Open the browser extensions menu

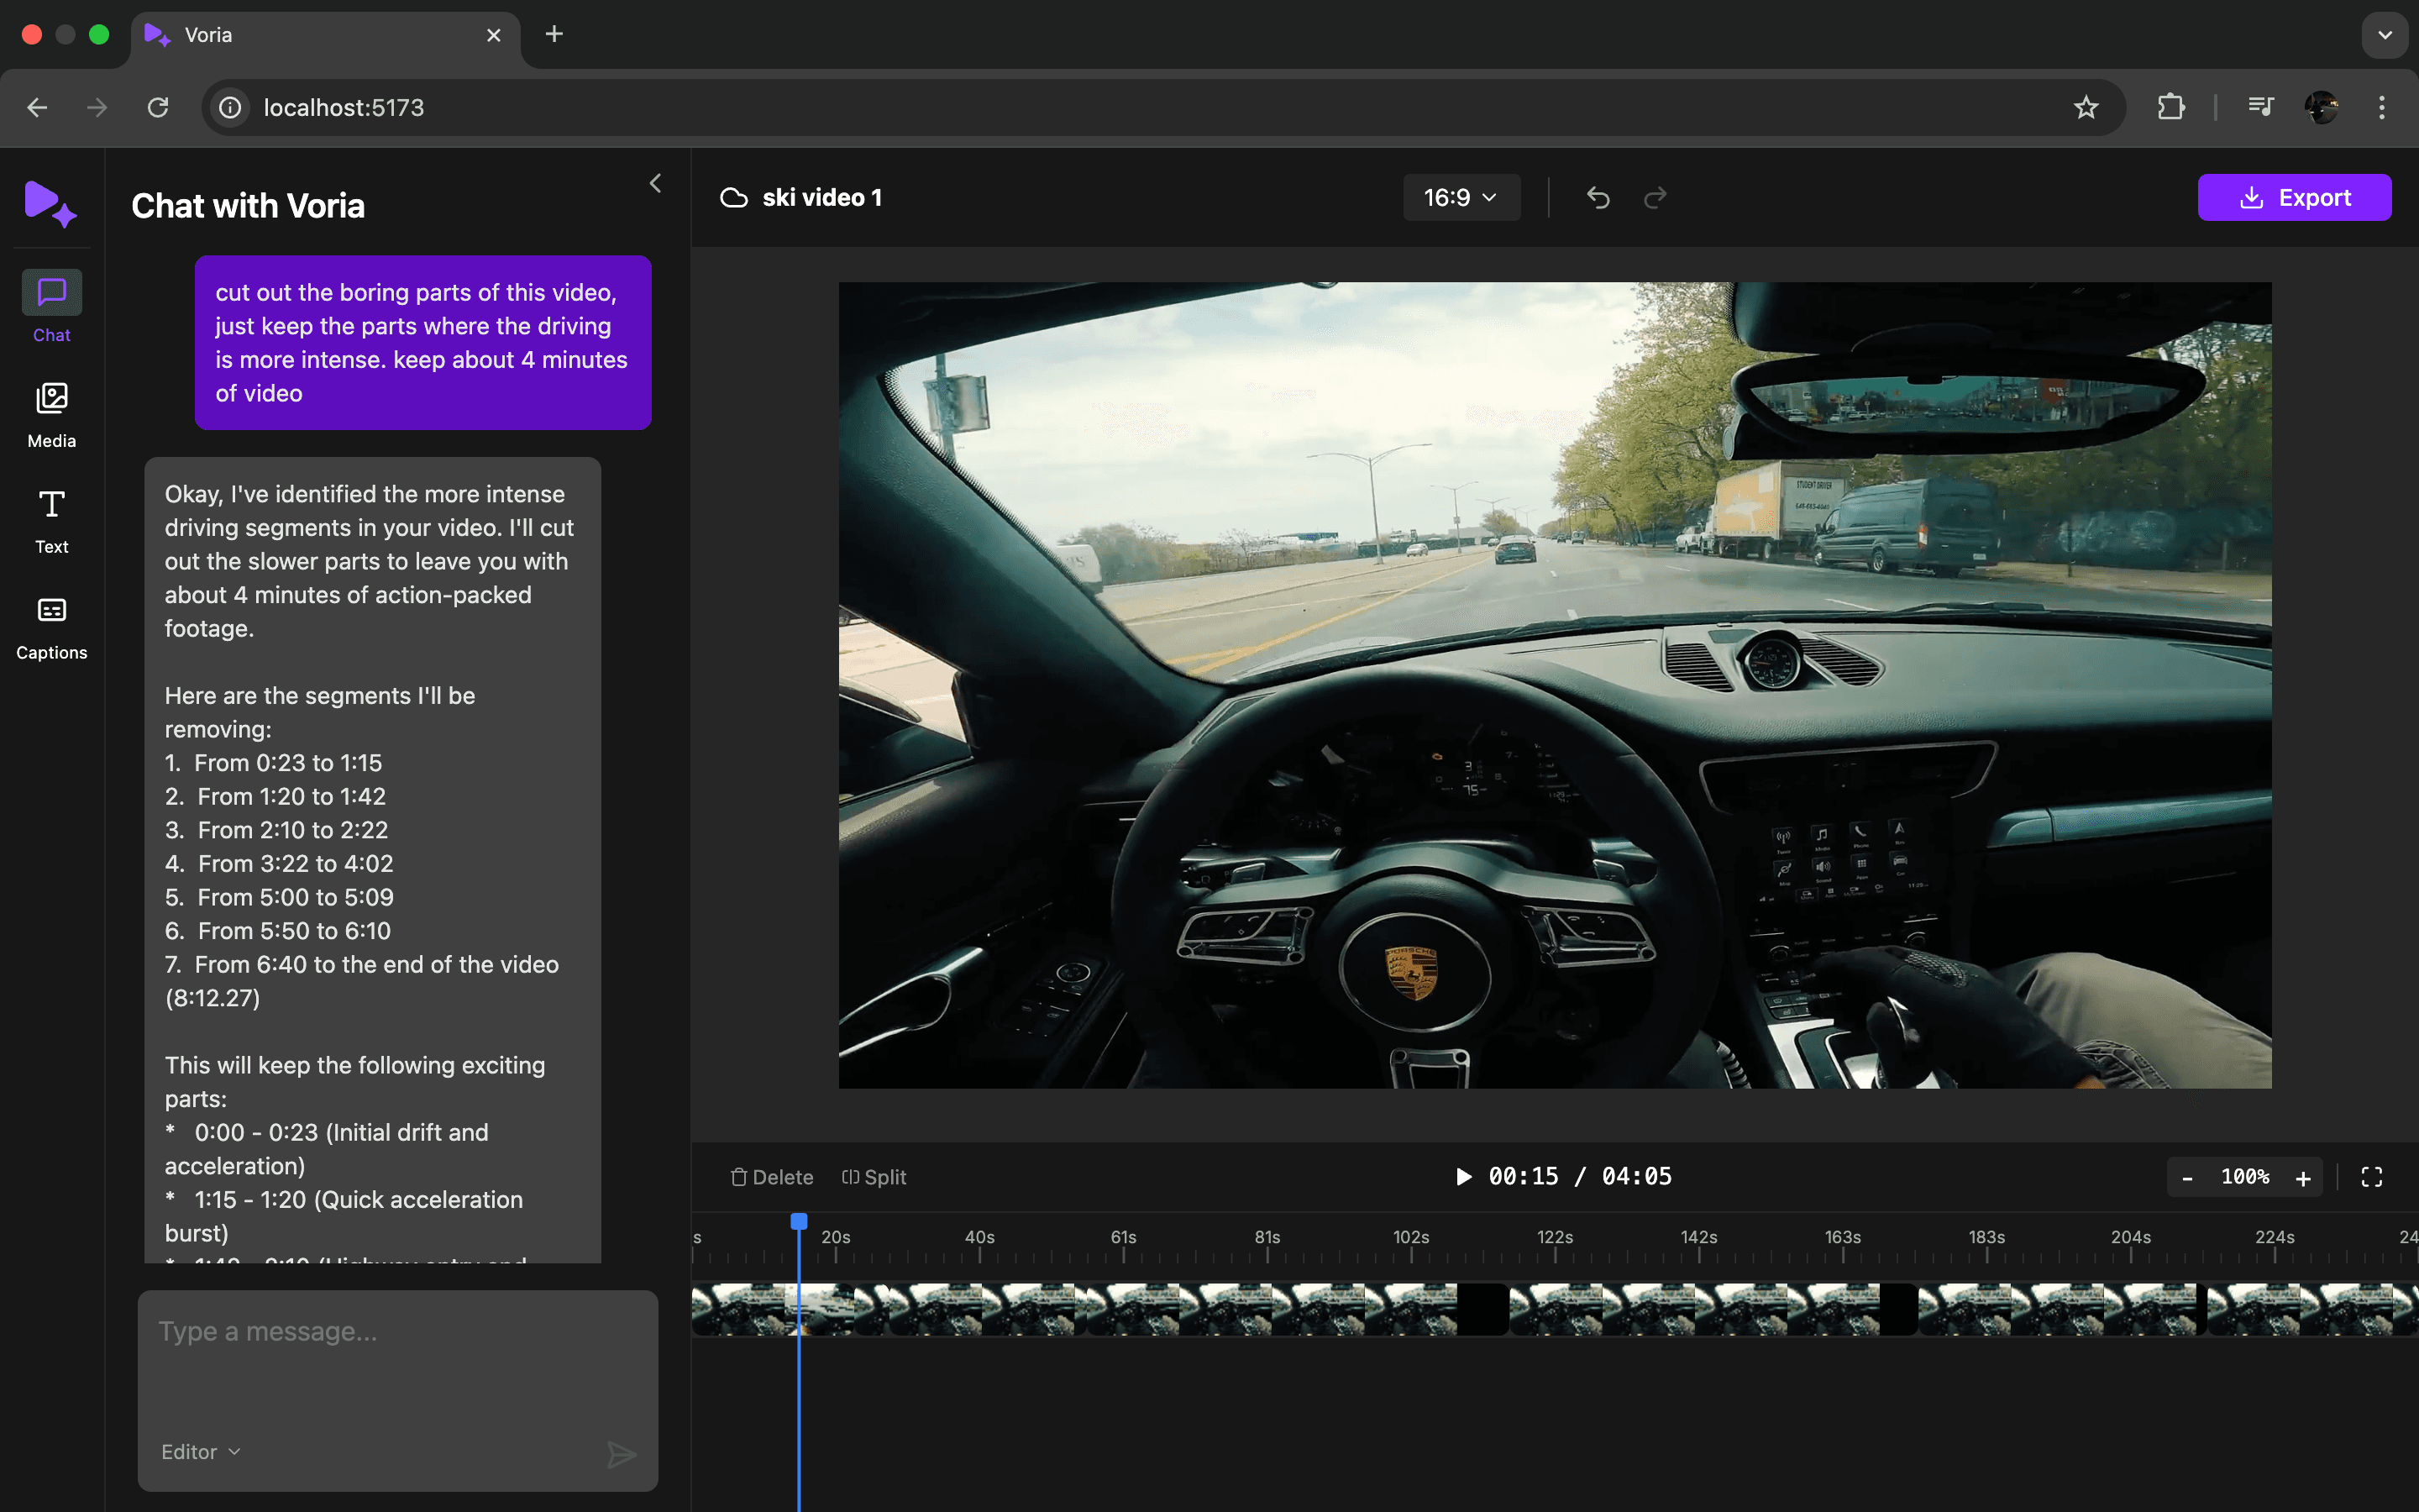click(2170, 107)
